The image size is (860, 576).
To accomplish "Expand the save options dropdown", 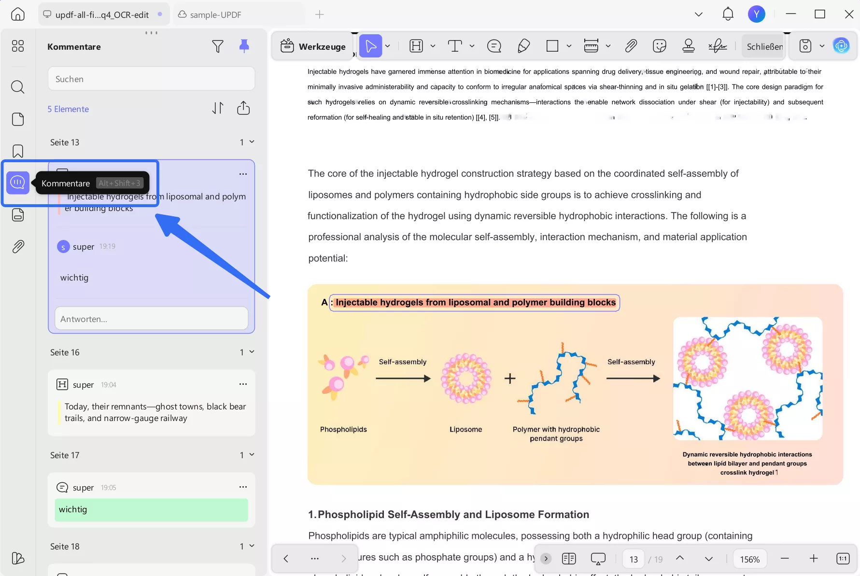I will [822, 46].
